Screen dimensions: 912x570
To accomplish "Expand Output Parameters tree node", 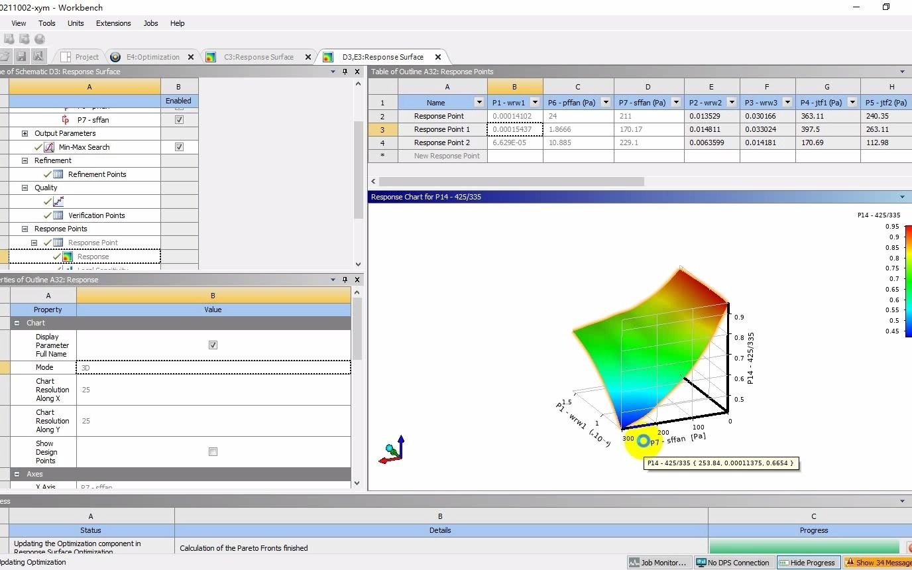I will tap(25, 133).
